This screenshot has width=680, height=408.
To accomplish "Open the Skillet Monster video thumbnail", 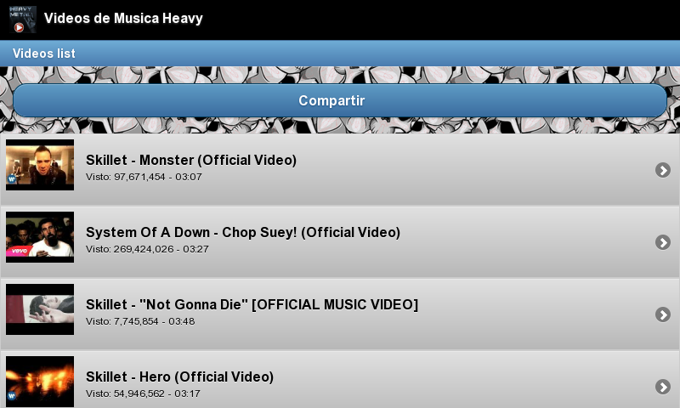I will pyautogui.click(x=40, y=165).
